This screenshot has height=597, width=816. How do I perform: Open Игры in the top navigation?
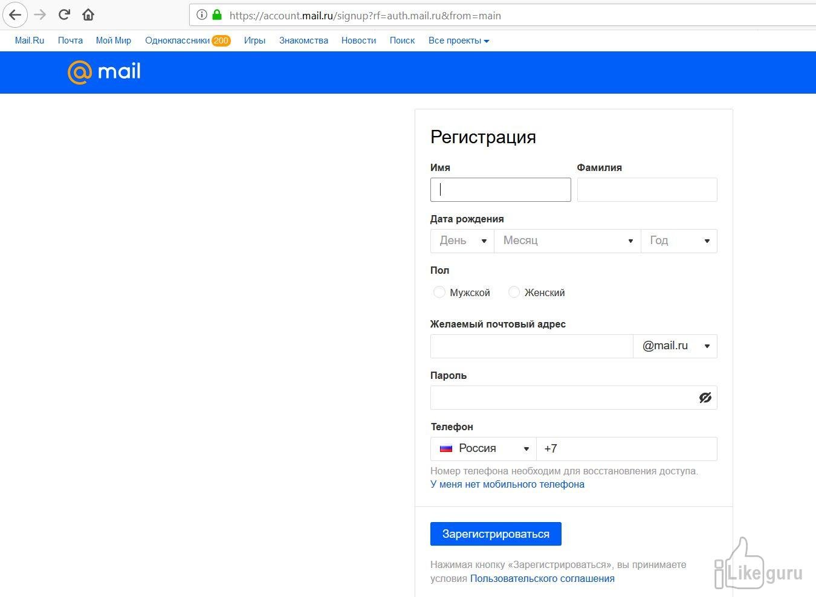pyautogui.click(x=254, y=40)
